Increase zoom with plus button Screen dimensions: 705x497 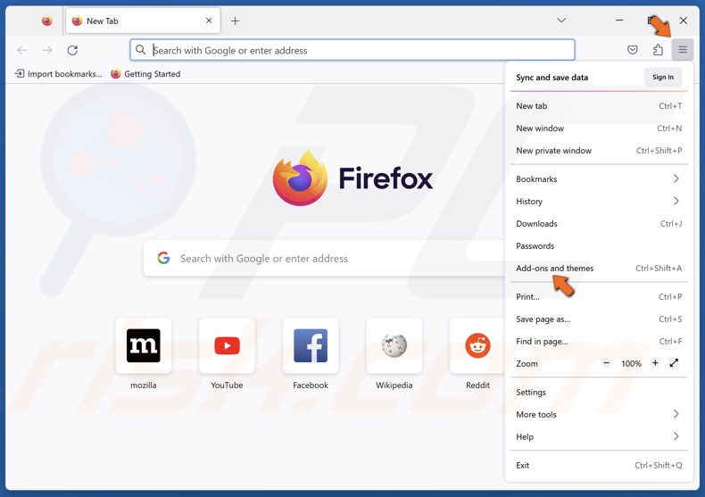(x=655, y=363)
